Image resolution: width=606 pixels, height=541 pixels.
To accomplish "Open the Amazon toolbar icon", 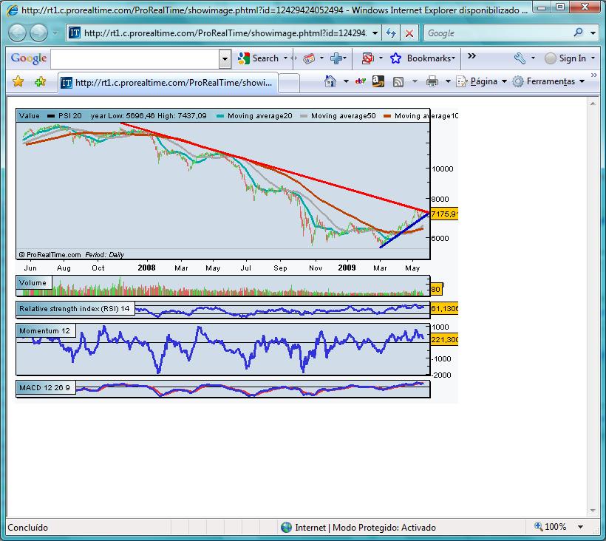I will (x=378, y=81).
